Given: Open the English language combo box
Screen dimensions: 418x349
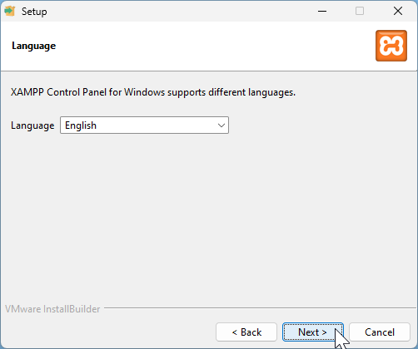Looking at the screenshot, I should 144,125.
